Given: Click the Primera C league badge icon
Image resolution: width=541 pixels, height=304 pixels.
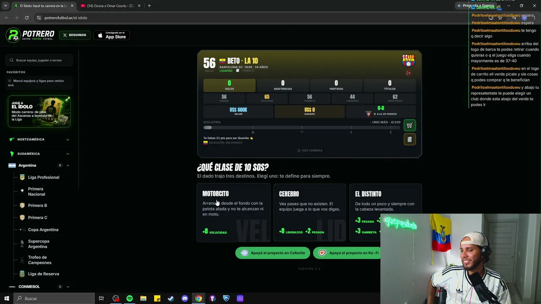Looking at the screenshot, I should 22,217.
